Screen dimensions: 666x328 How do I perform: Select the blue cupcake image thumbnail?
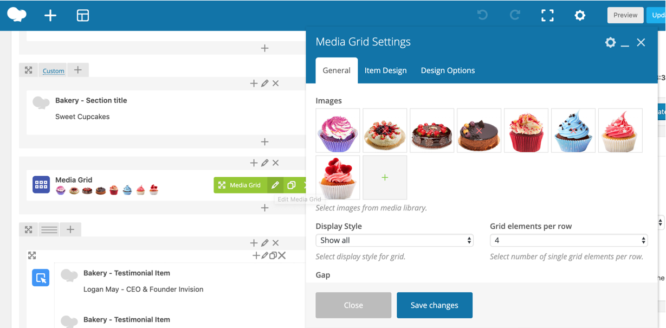pos(573,131)
